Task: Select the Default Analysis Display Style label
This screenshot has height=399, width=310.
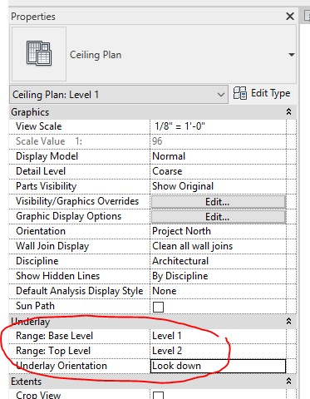Action: 80,291
